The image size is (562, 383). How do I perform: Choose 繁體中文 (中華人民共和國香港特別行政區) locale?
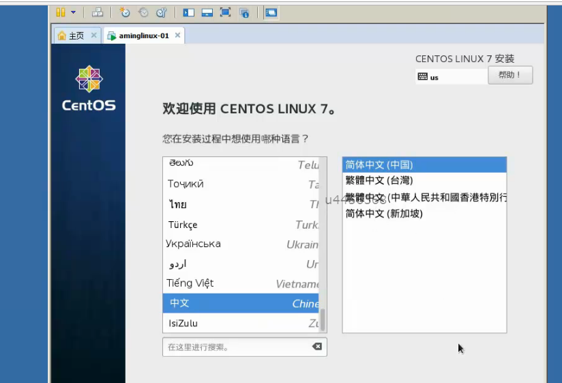tap(424, 197)
